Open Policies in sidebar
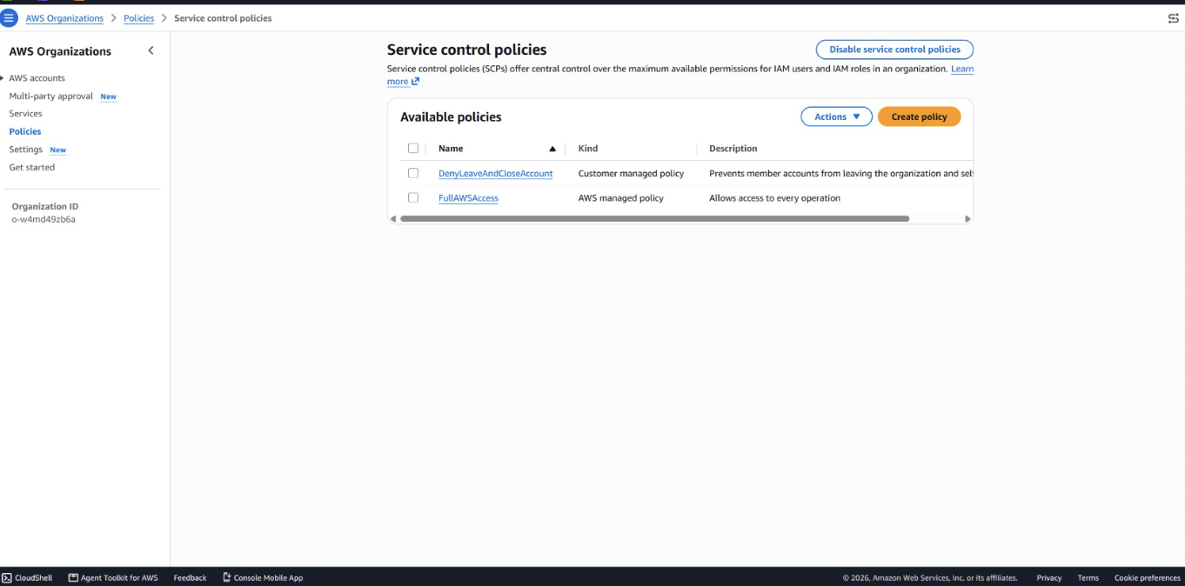Screen dimensions: 1185x586 [x=25, y=131]
